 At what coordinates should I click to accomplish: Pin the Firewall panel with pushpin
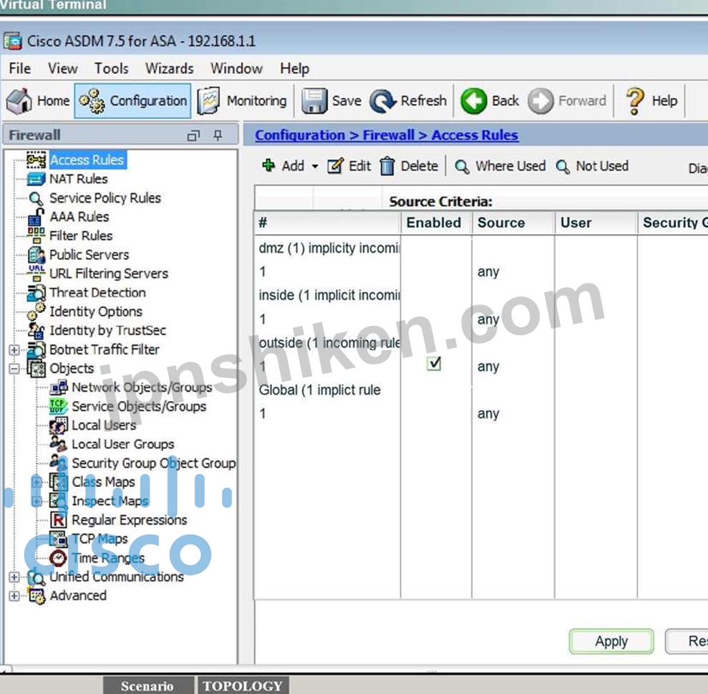(218, 135)
